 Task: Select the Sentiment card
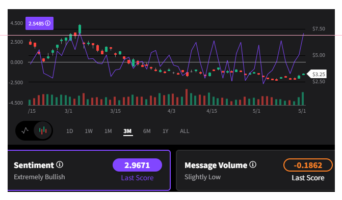[x=89, y=170]
